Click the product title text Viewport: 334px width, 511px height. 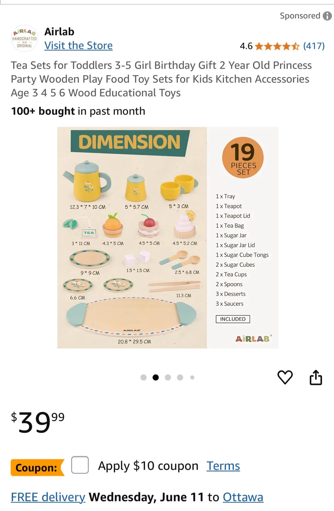(x=161, y=79)
